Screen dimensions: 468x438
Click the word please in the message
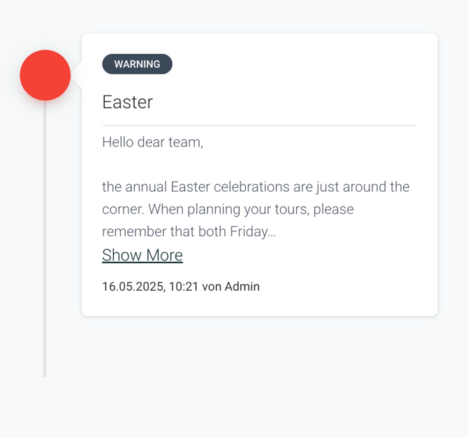pos(334,210)
